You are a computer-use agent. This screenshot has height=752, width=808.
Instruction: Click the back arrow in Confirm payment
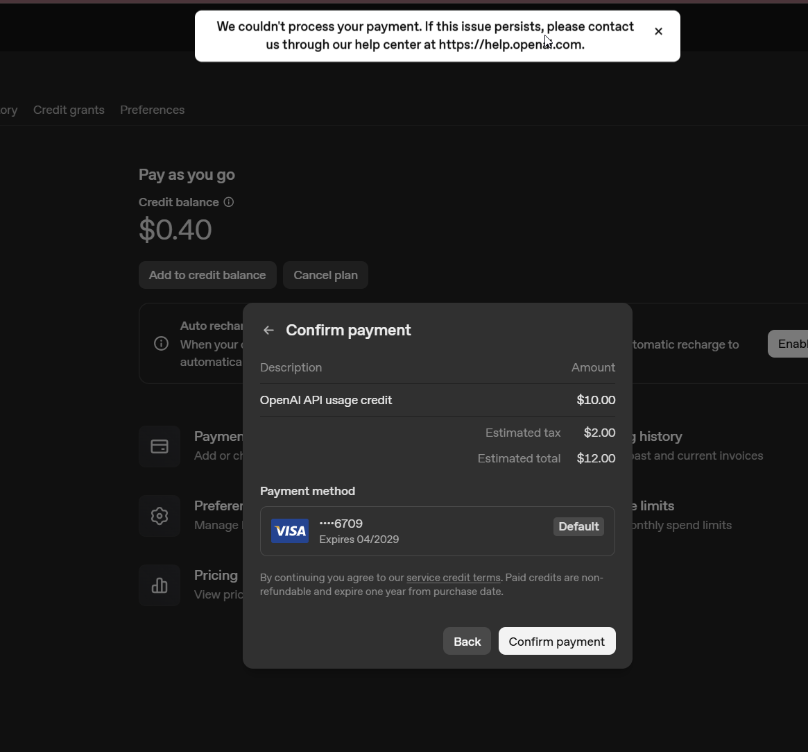(x=268, y=331)
